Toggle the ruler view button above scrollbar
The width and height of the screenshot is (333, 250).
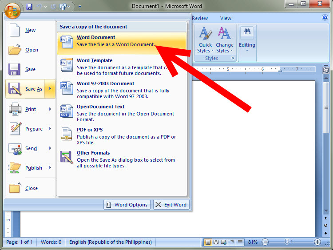coord(326,70)
